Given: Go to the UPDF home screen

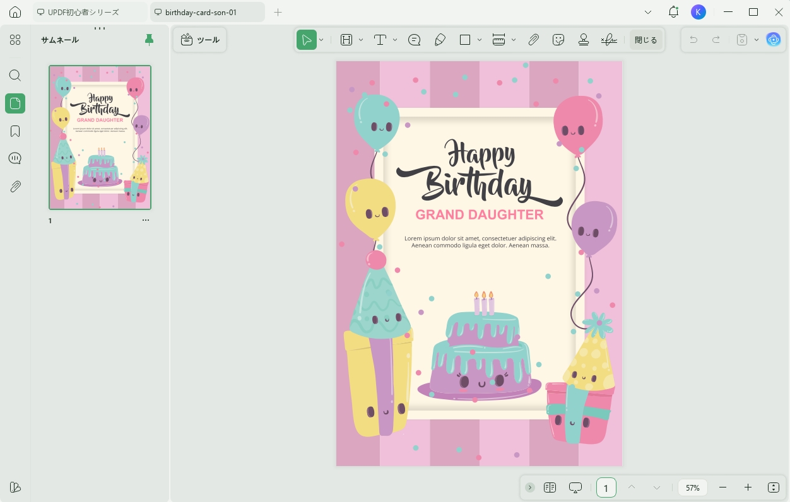Looking at the screenshot, I should point(15,12).
